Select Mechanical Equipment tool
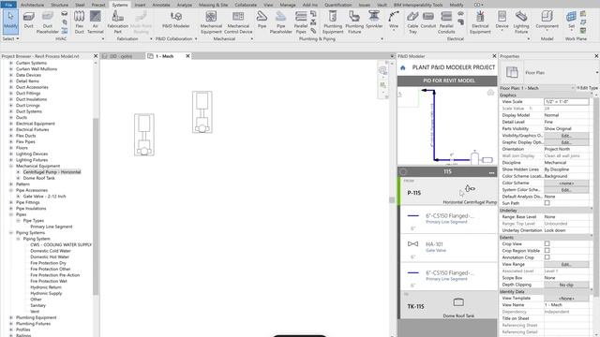Viewport: 600px width, 337px height. (x=211, y=22)
